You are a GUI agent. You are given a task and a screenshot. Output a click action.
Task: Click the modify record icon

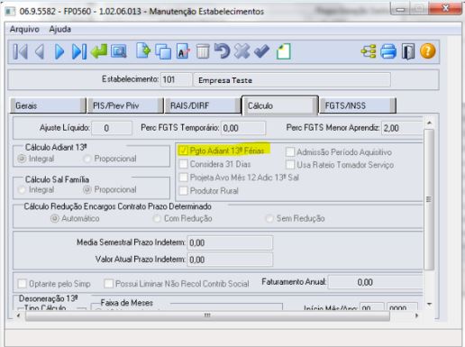(x=183, y=51)
